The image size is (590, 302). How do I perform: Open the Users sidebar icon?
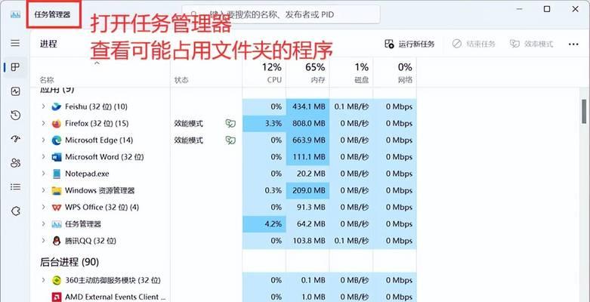[15, 163]
